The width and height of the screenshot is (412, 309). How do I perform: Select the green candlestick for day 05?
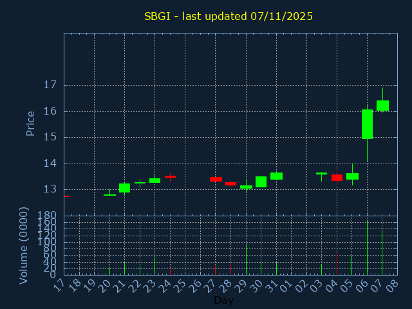pos(352,176)
